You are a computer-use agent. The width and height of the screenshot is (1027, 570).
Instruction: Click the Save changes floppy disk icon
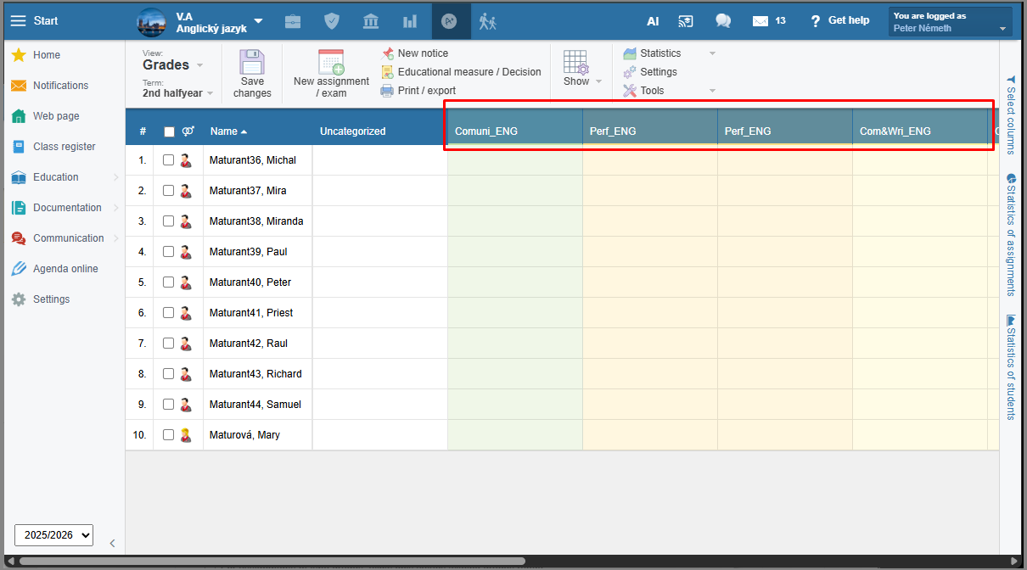252,63
